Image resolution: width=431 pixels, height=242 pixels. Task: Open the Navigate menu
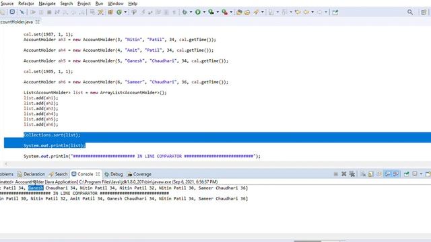point(47,3)
